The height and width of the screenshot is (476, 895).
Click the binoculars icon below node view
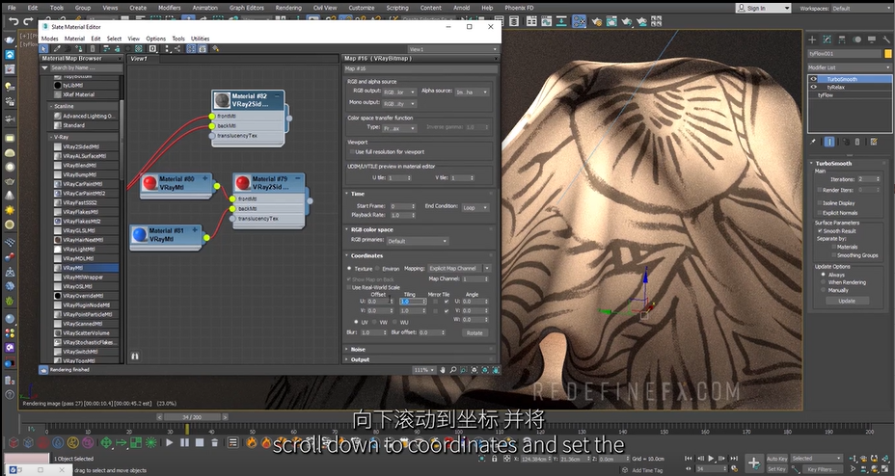pyautogui.click(x=135, y=356)
